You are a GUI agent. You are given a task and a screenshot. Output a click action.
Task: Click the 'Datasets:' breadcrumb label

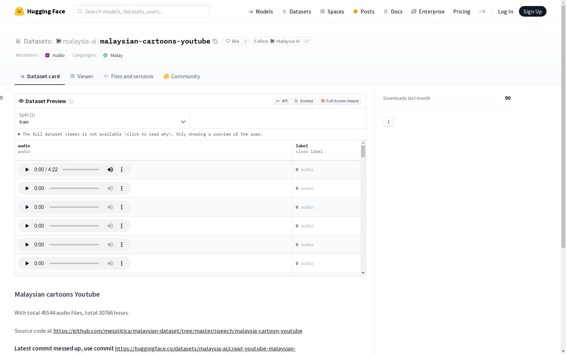(x=38, y=41)
